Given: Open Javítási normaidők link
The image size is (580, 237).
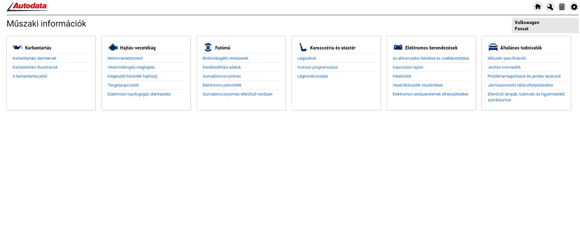Looking at the screenshot, I should [504, 67].
